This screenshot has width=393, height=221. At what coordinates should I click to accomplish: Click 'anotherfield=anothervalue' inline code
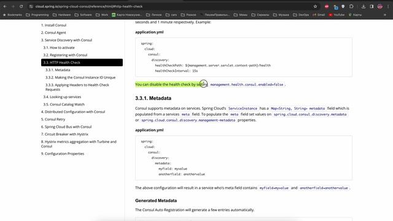(x=324, y=188)
